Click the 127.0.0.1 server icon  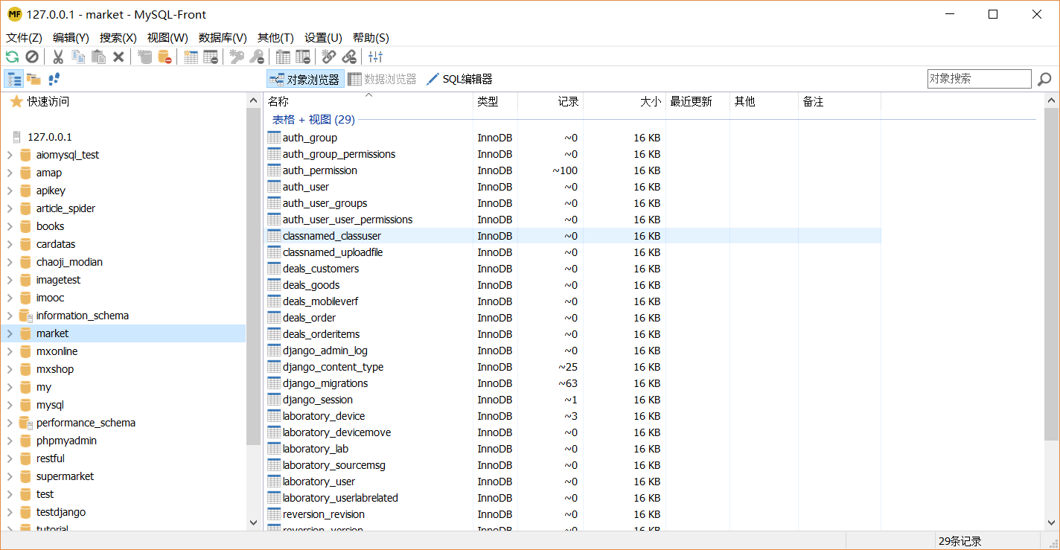pyautogui.click(x=17, y=137)
